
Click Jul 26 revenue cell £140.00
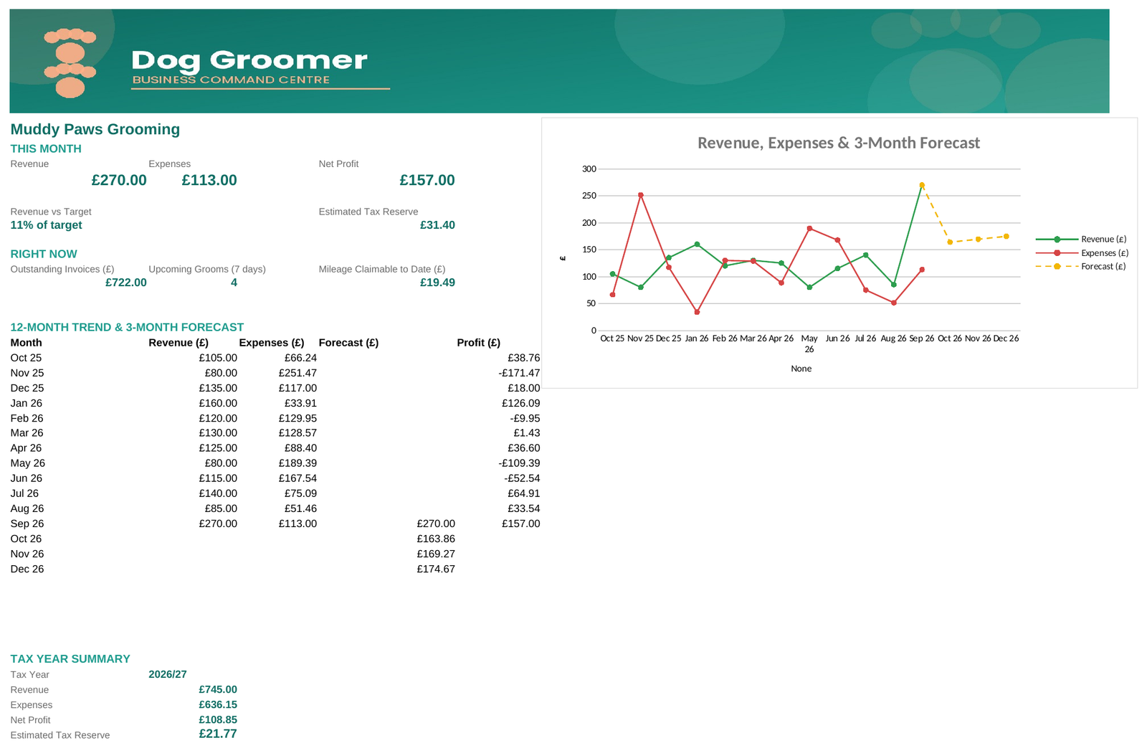218,493
